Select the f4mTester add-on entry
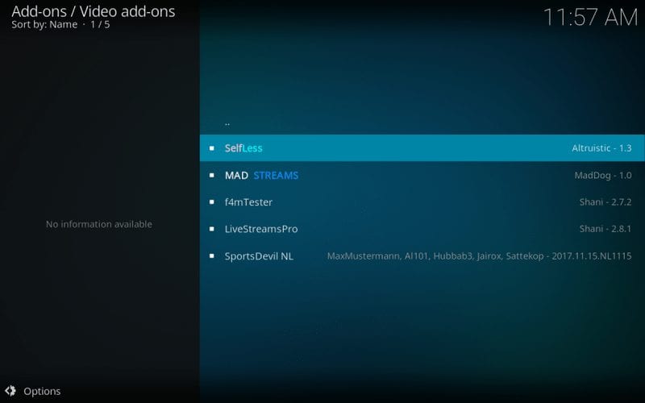The image size is (645, 403). tap(422, 202)
